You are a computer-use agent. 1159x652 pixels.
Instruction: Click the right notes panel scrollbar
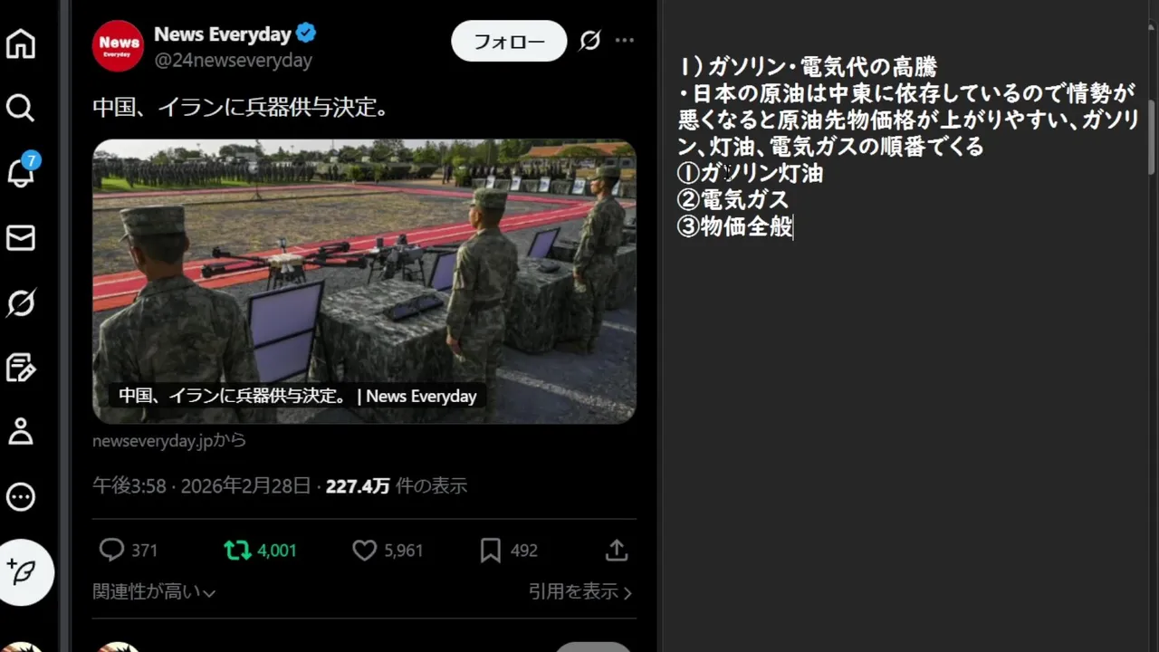click(x=1154, y=138)
